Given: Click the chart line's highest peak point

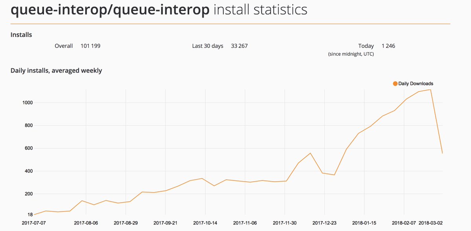Looking at the screenshot, I should [x=431, y=89].
